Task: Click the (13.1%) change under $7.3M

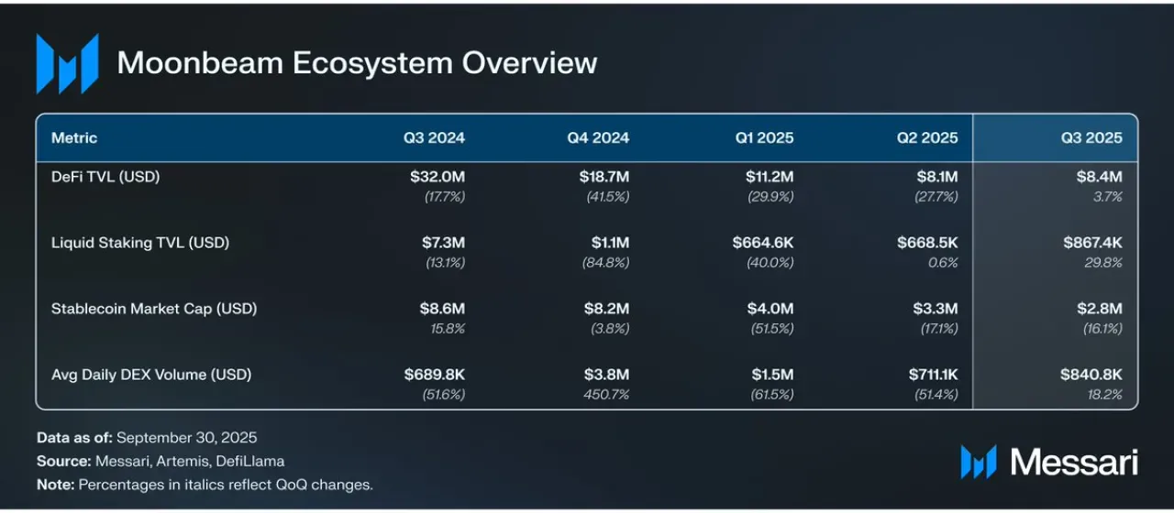Action: (446, 263)
